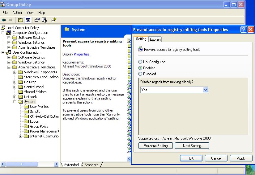
Task: Click the Next Setting button
Action: [192, 146]
